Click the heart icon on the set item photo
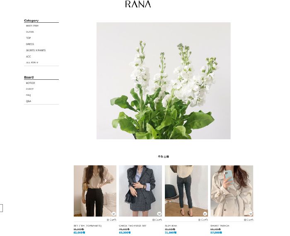 click(114, 214)
